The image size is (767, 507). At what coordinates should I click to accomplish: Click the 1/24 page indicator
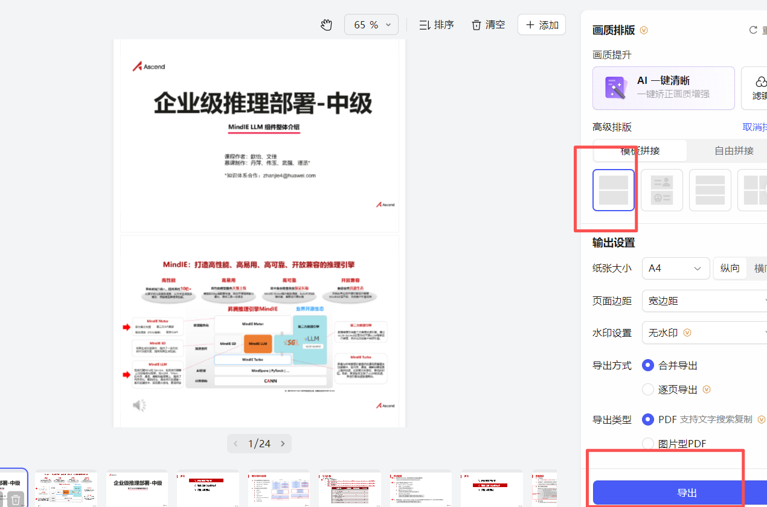259,444
